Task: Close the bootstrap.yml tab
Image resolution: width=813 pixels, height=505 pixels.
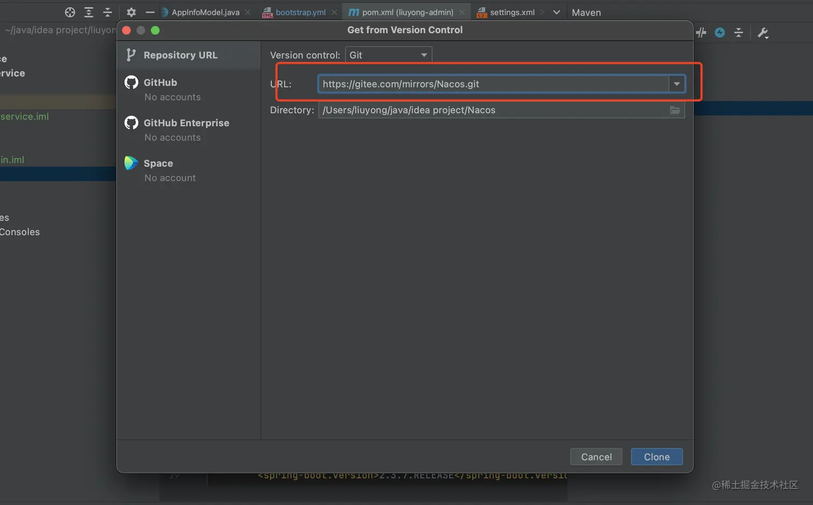Action: tap(334, 12)
